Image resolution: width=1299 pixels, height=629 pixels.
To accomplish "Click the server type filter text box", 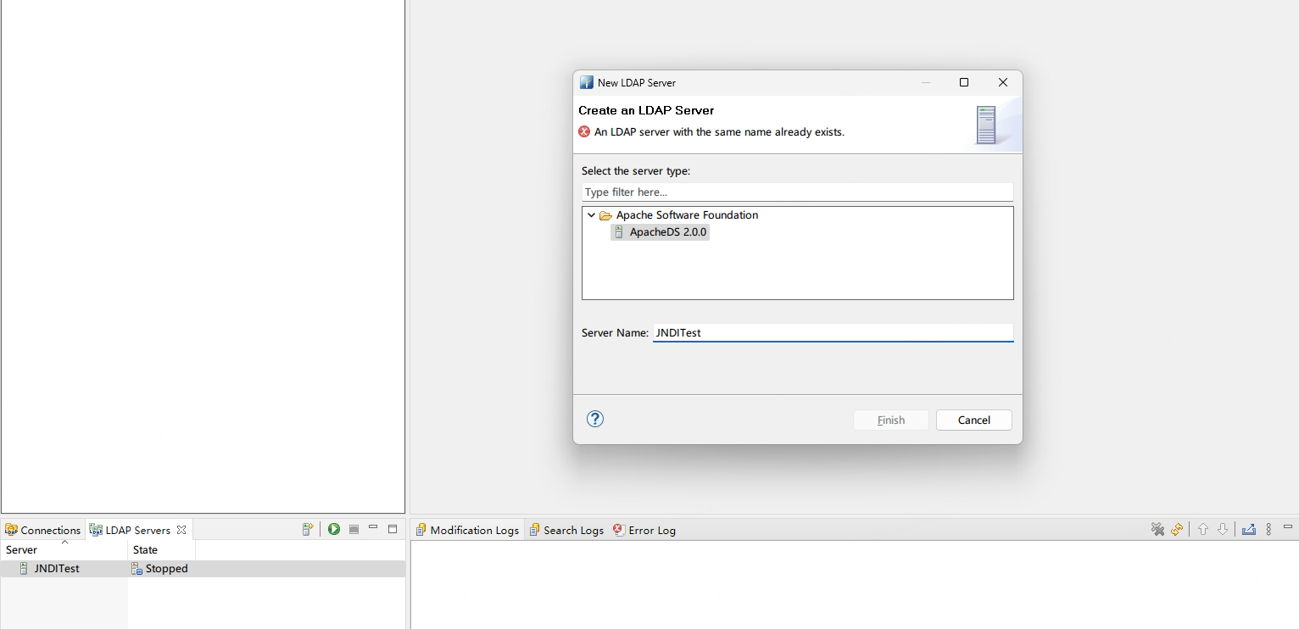I will pyautogui.click(x=797, y=192).
